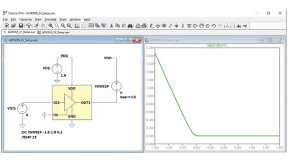Click the Tile Windows toolbar icon

tap(91, 26)
